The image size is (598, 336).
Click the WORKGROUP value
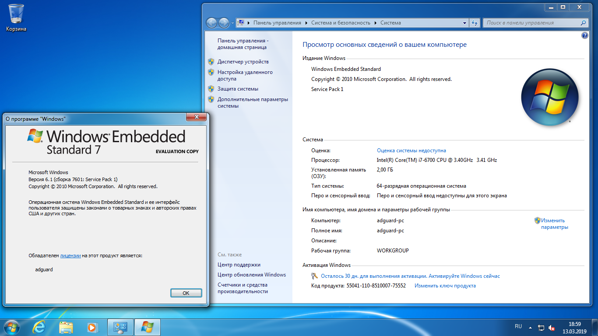[x=393, y=251]
